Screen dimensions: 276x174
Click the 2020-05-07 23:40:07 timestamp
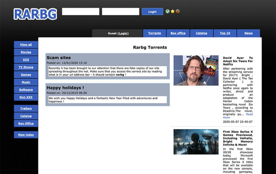point(238,122)
